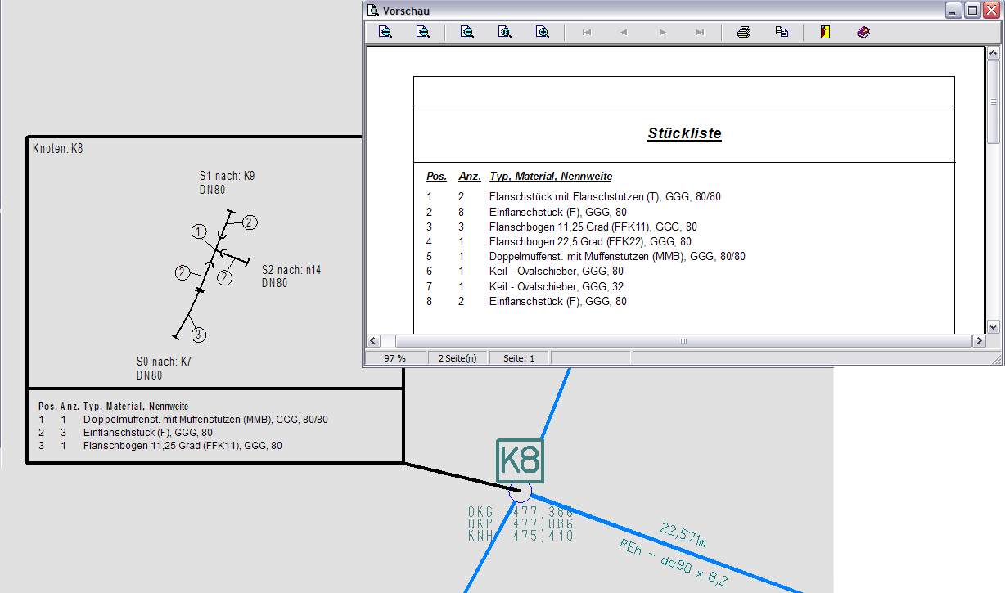Click the Stückliste heading in preview
Image resolution: width=1005 pixels, height=593 pixels.
(684, 133)
